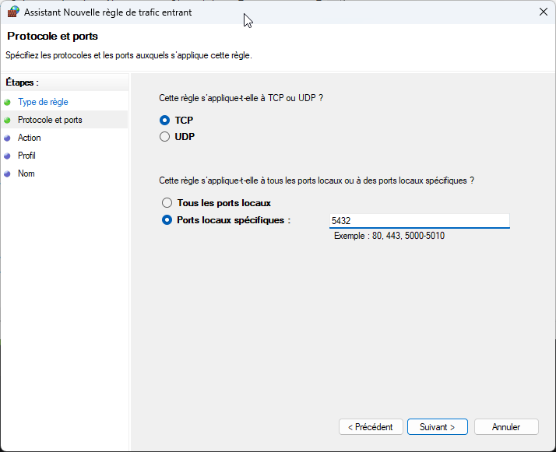Go back with the Précédent button
556x452 pixels.
pos(371,427)
